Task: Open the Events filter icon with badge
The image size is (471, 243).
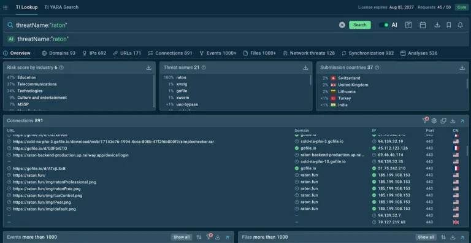Action: pyautogui.click(x=209, y=237)
